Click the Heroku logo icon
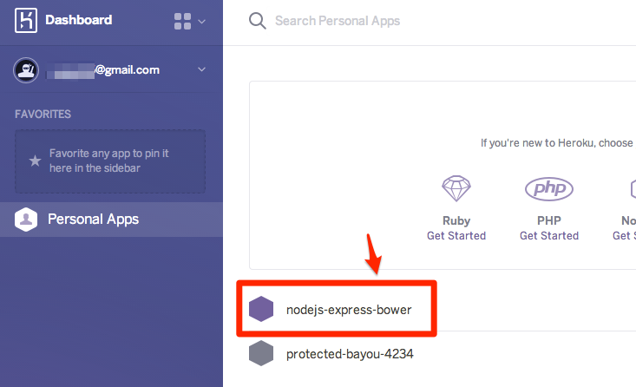Viewport: 636px width, 387px height. (24, 20)
